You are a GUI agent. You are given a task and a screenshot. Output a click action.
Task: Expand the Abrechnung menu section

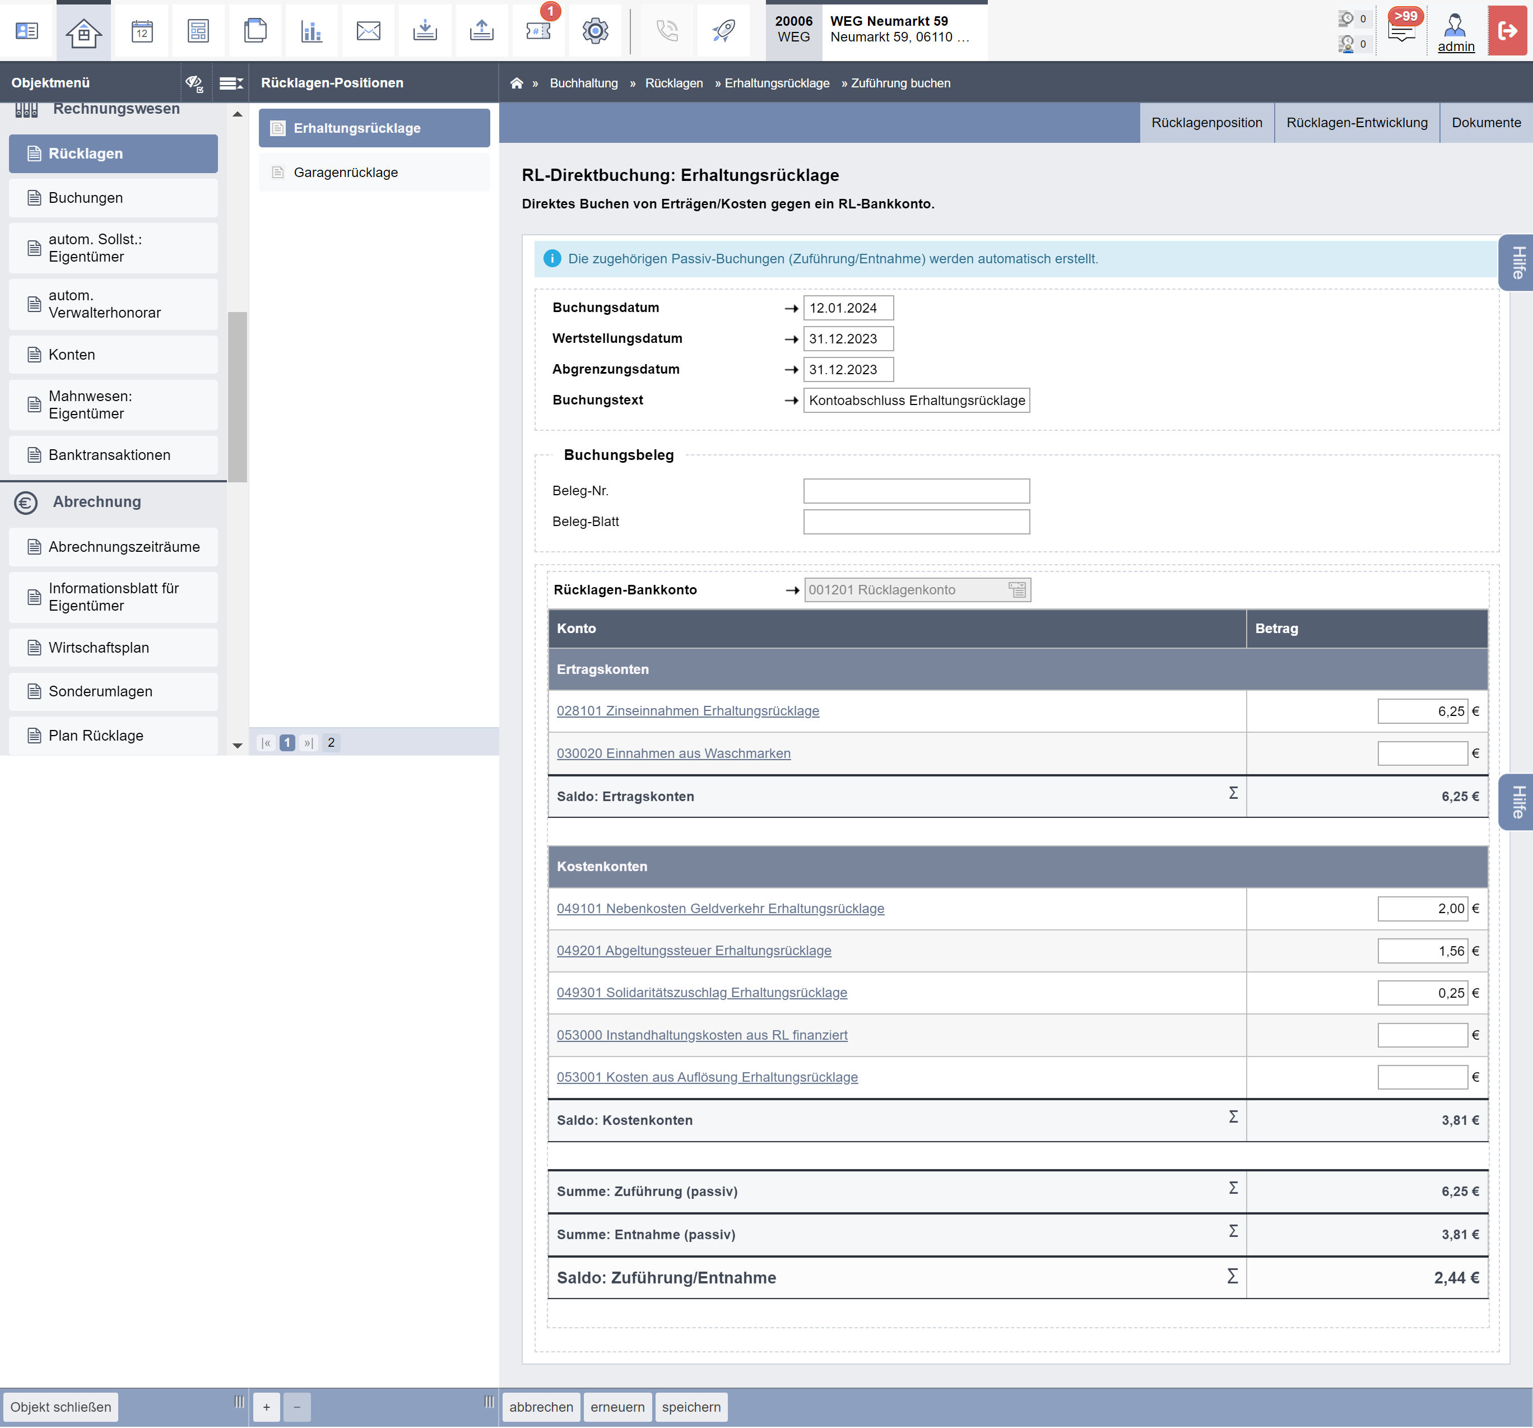(x=97, y=502)
